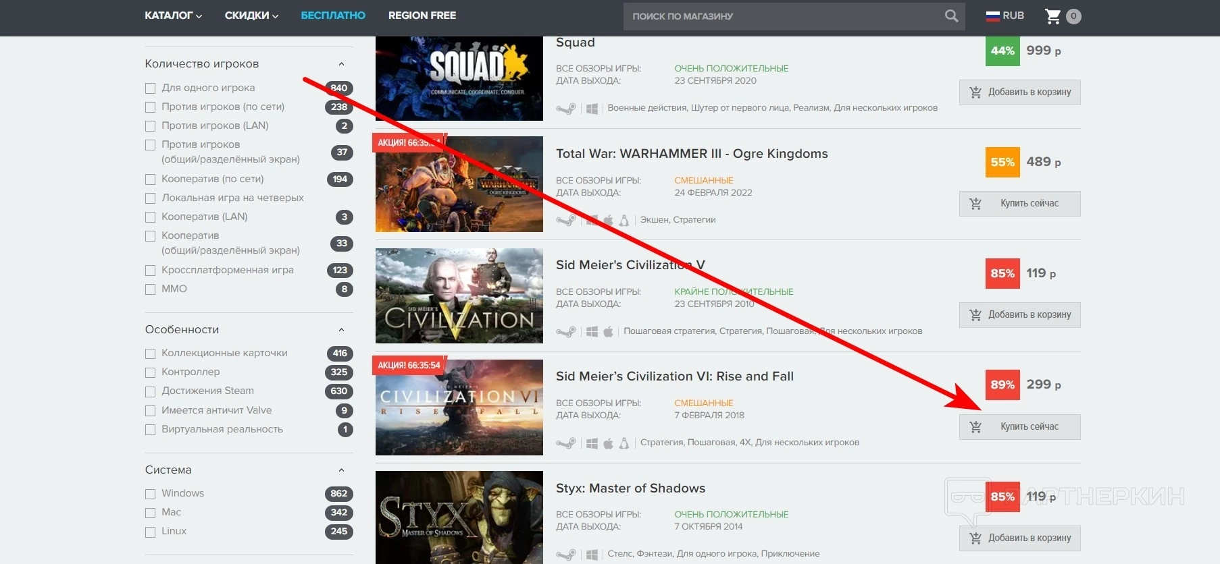
Task: Click Steam icon in Styx row
Action: (566, 555)
